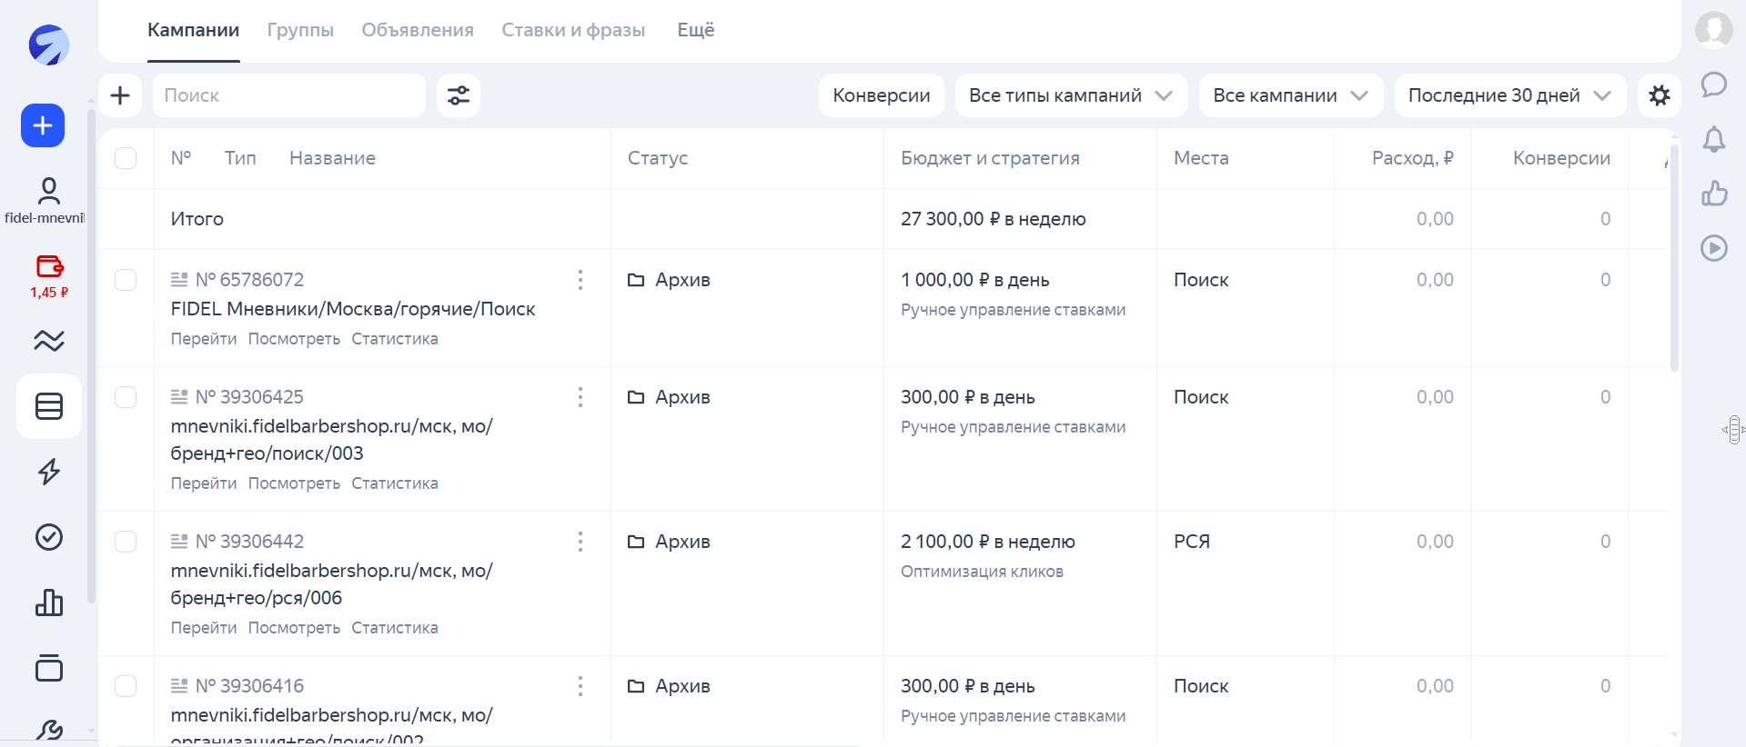Click the table vertical scrollbar
The width and height of the screenshot is (1746, 747).
coord(1674,259)
